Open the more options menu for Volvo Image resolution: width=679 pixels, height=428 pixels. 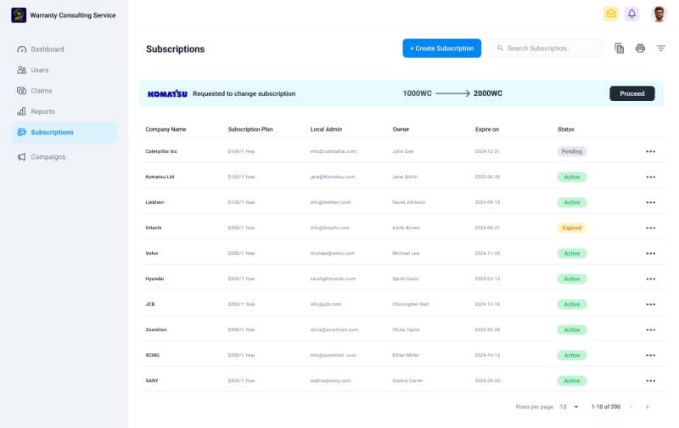tap(650, 253)
